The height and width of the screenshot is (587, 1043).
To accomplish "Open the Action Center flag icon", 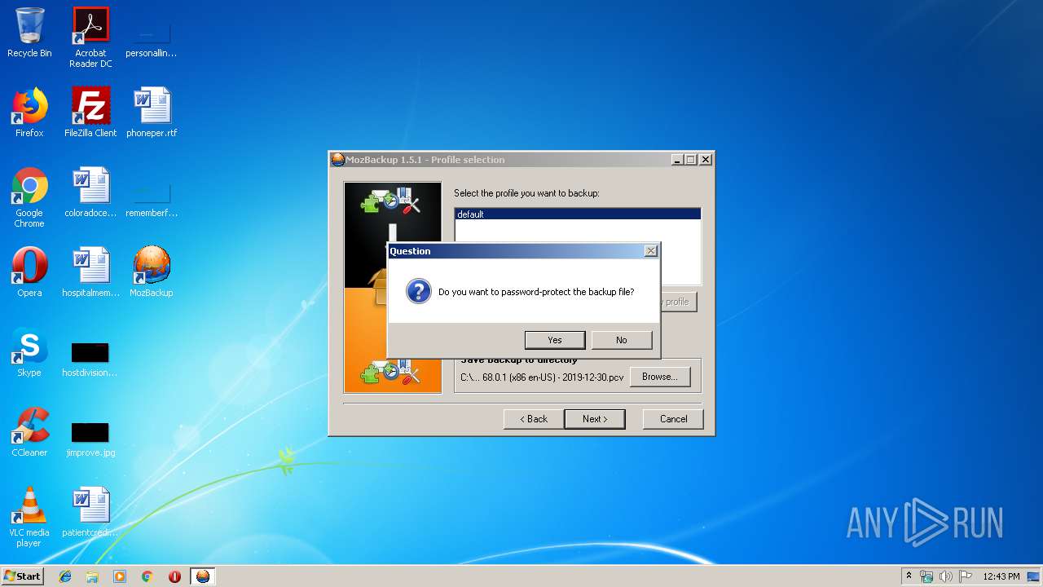I will point(966,576).
